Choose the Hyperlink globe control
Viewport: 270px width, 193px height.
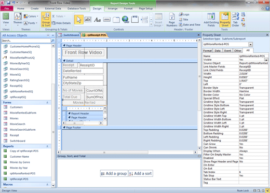pos(126,19)
